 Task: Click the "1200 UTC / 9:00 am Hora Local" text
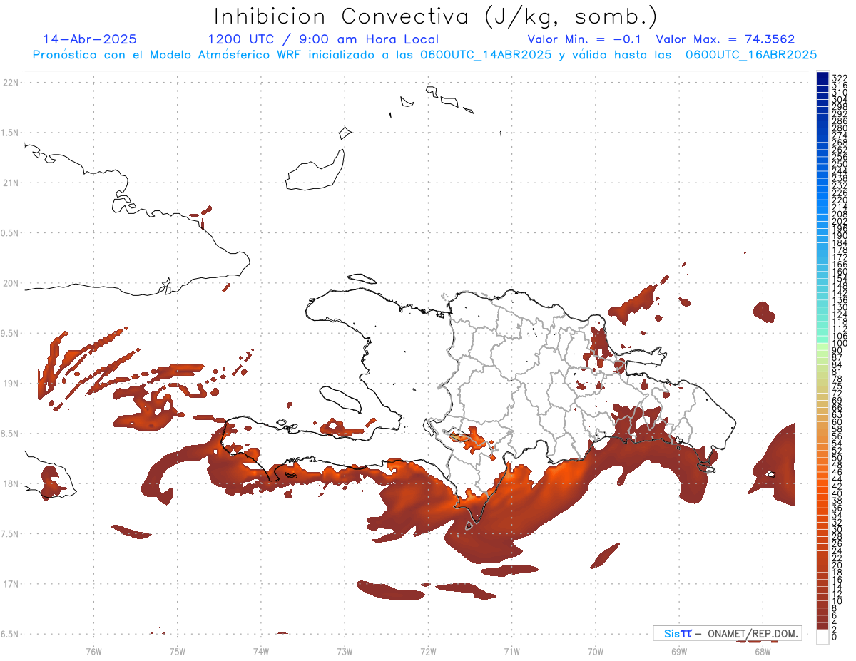coord(323,39)
